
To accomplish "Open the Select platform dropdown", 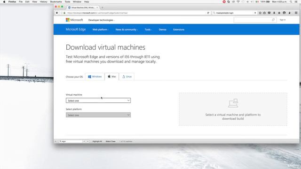I will tap(98, 115).
